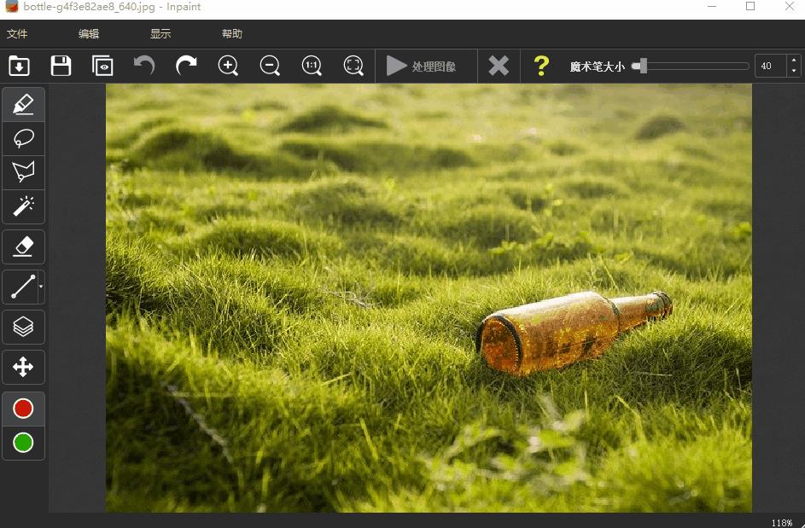Redo the last undone action
Viewport: 805px width, 528px height.
186,66
